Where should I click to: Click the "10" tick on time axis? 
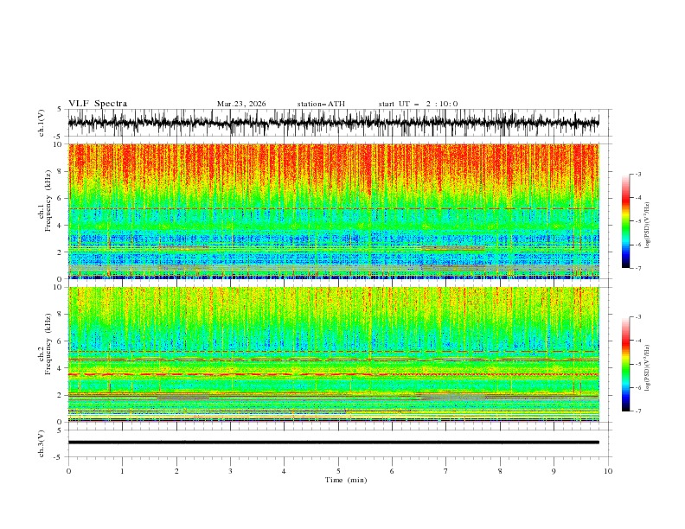coord(608,471)
